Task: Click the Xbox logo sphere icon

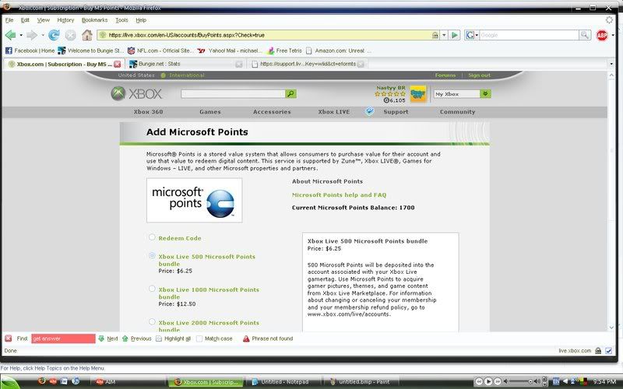Action: click(x=118, y=94)
